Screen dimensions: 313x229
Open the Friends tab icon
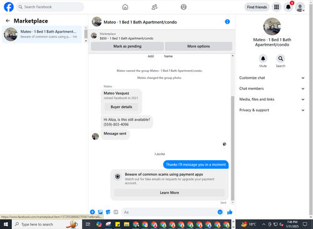click(155, 7)
